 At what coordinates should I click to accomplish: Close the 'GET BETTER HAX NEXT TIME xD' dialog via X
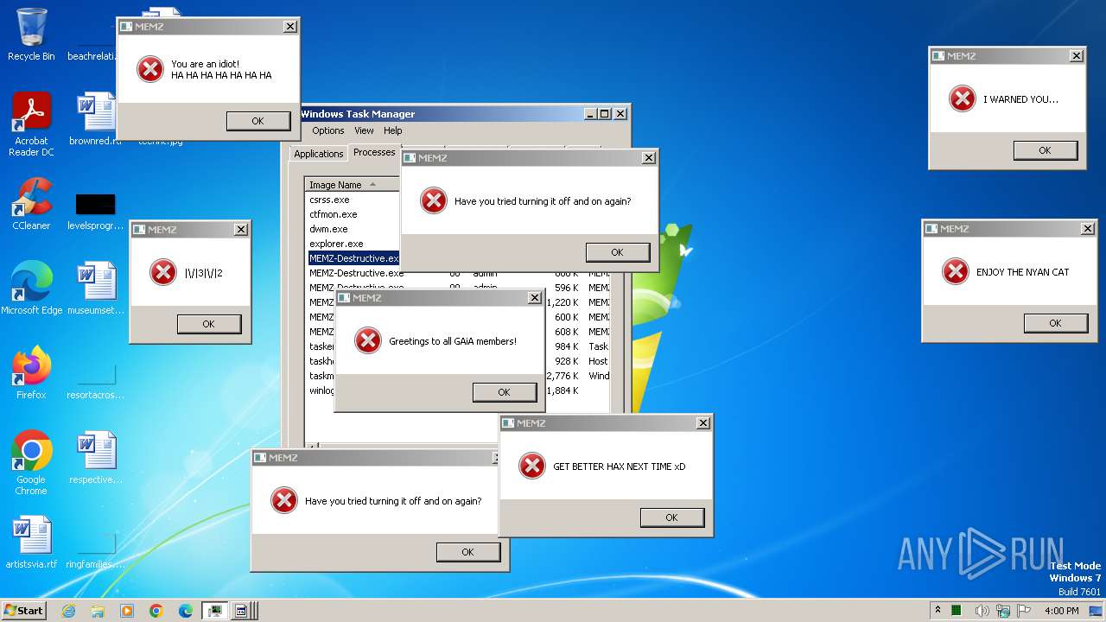pyautogui.click(x=702, y=423)
